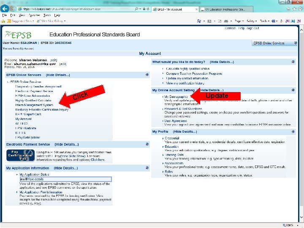Click the gear settings icon at top right
The height and width of the screenshot is (228, 304).
click(x=300, y=9)
